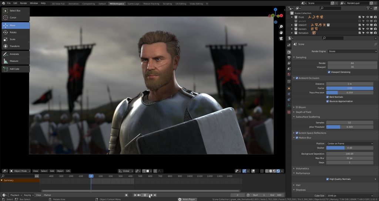Toggle Bounces Approximation checkbox
This screenshot has width=379, height=201.
click(x=328, y=101)
